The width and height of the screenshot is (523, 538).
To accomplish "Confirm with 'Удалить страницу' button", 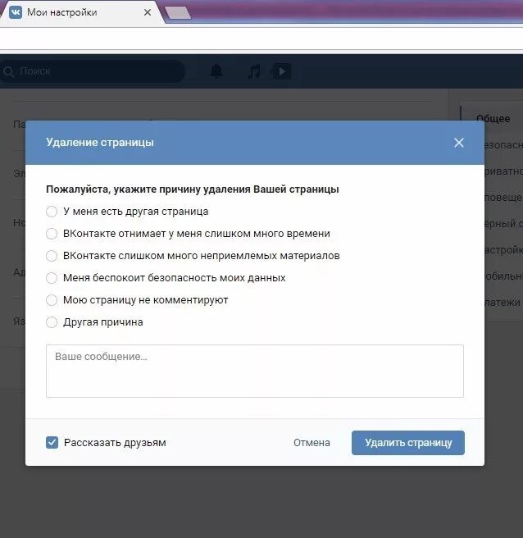I will click(408, 443).
